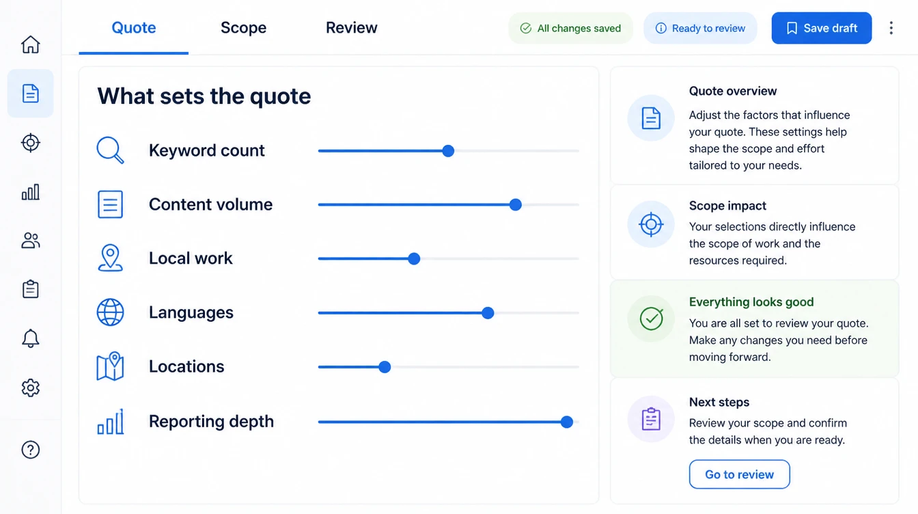Open the Home icon in sidebar
Image resolution: width=918 pixels, height=514 pixels.
[x=30, y=44]
